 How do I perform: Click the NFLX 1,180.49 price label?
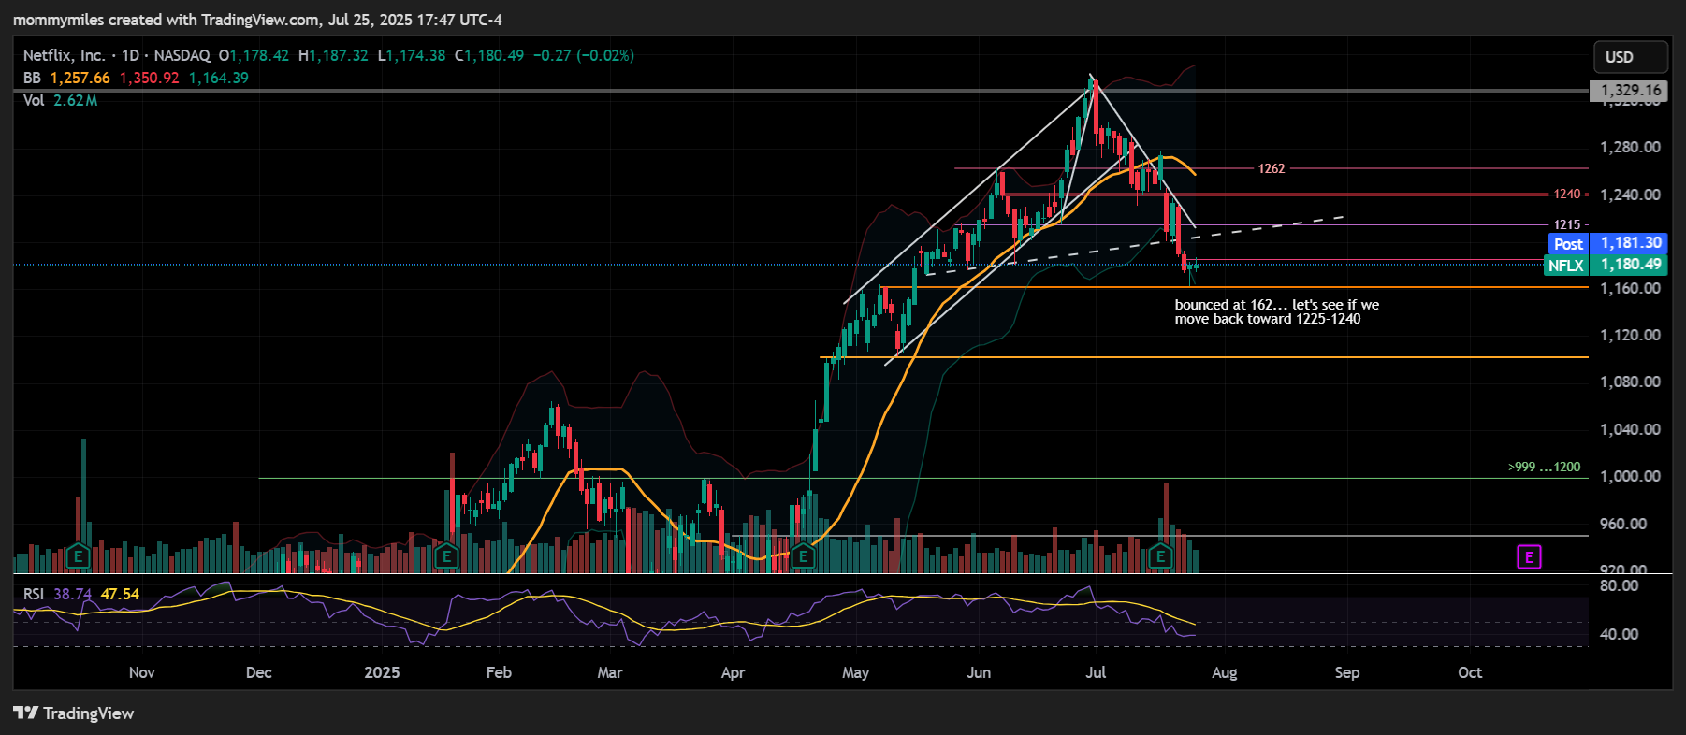click(x=1606, y=265)
